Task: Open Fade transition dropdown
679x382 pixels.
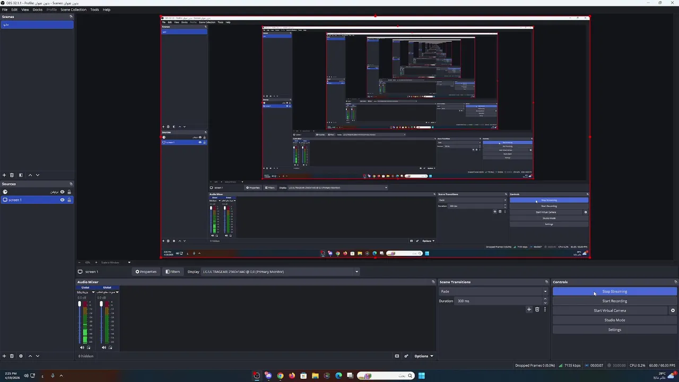Action: click(x=493, y=291)
